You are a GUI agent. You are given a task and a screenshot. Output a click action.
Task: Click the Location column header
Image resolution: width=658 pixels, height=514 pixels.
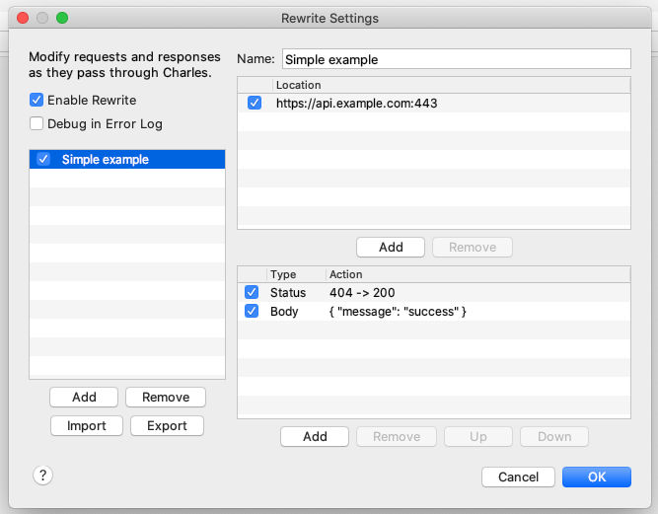tap(452, 85)
